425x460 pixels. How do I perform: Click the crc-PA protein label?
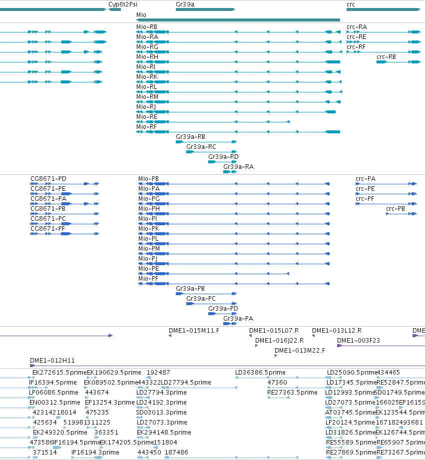tap(366, 179)
